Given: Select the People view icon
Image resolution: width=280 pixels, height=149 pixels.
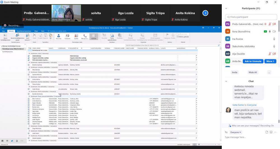Looking at the screenshot, I should [x=59, y=36].
